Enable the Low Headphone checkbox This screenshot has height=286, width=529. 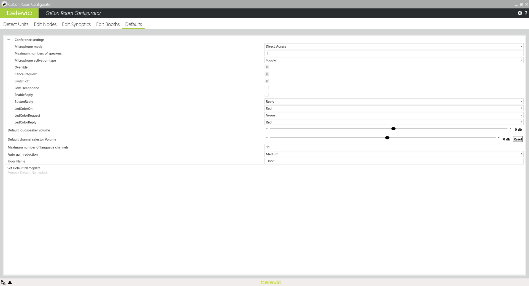point(266,88)
